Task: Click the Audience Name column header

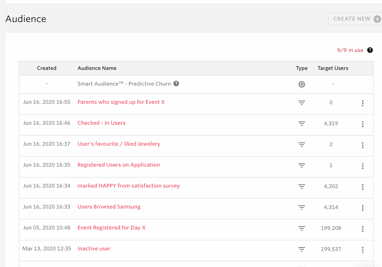Action: click(x=97, y=68)
